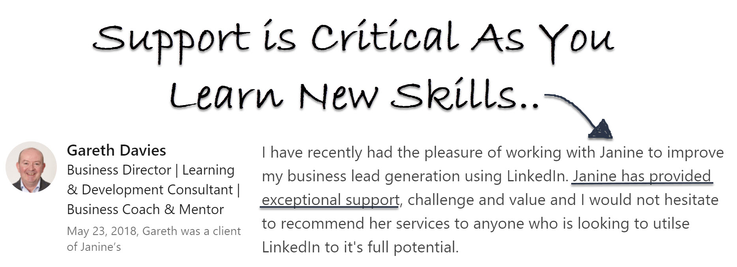Click the 'Business Coach & Mentor' line
This screenshot has height=267, width=737.
[145, 209]
